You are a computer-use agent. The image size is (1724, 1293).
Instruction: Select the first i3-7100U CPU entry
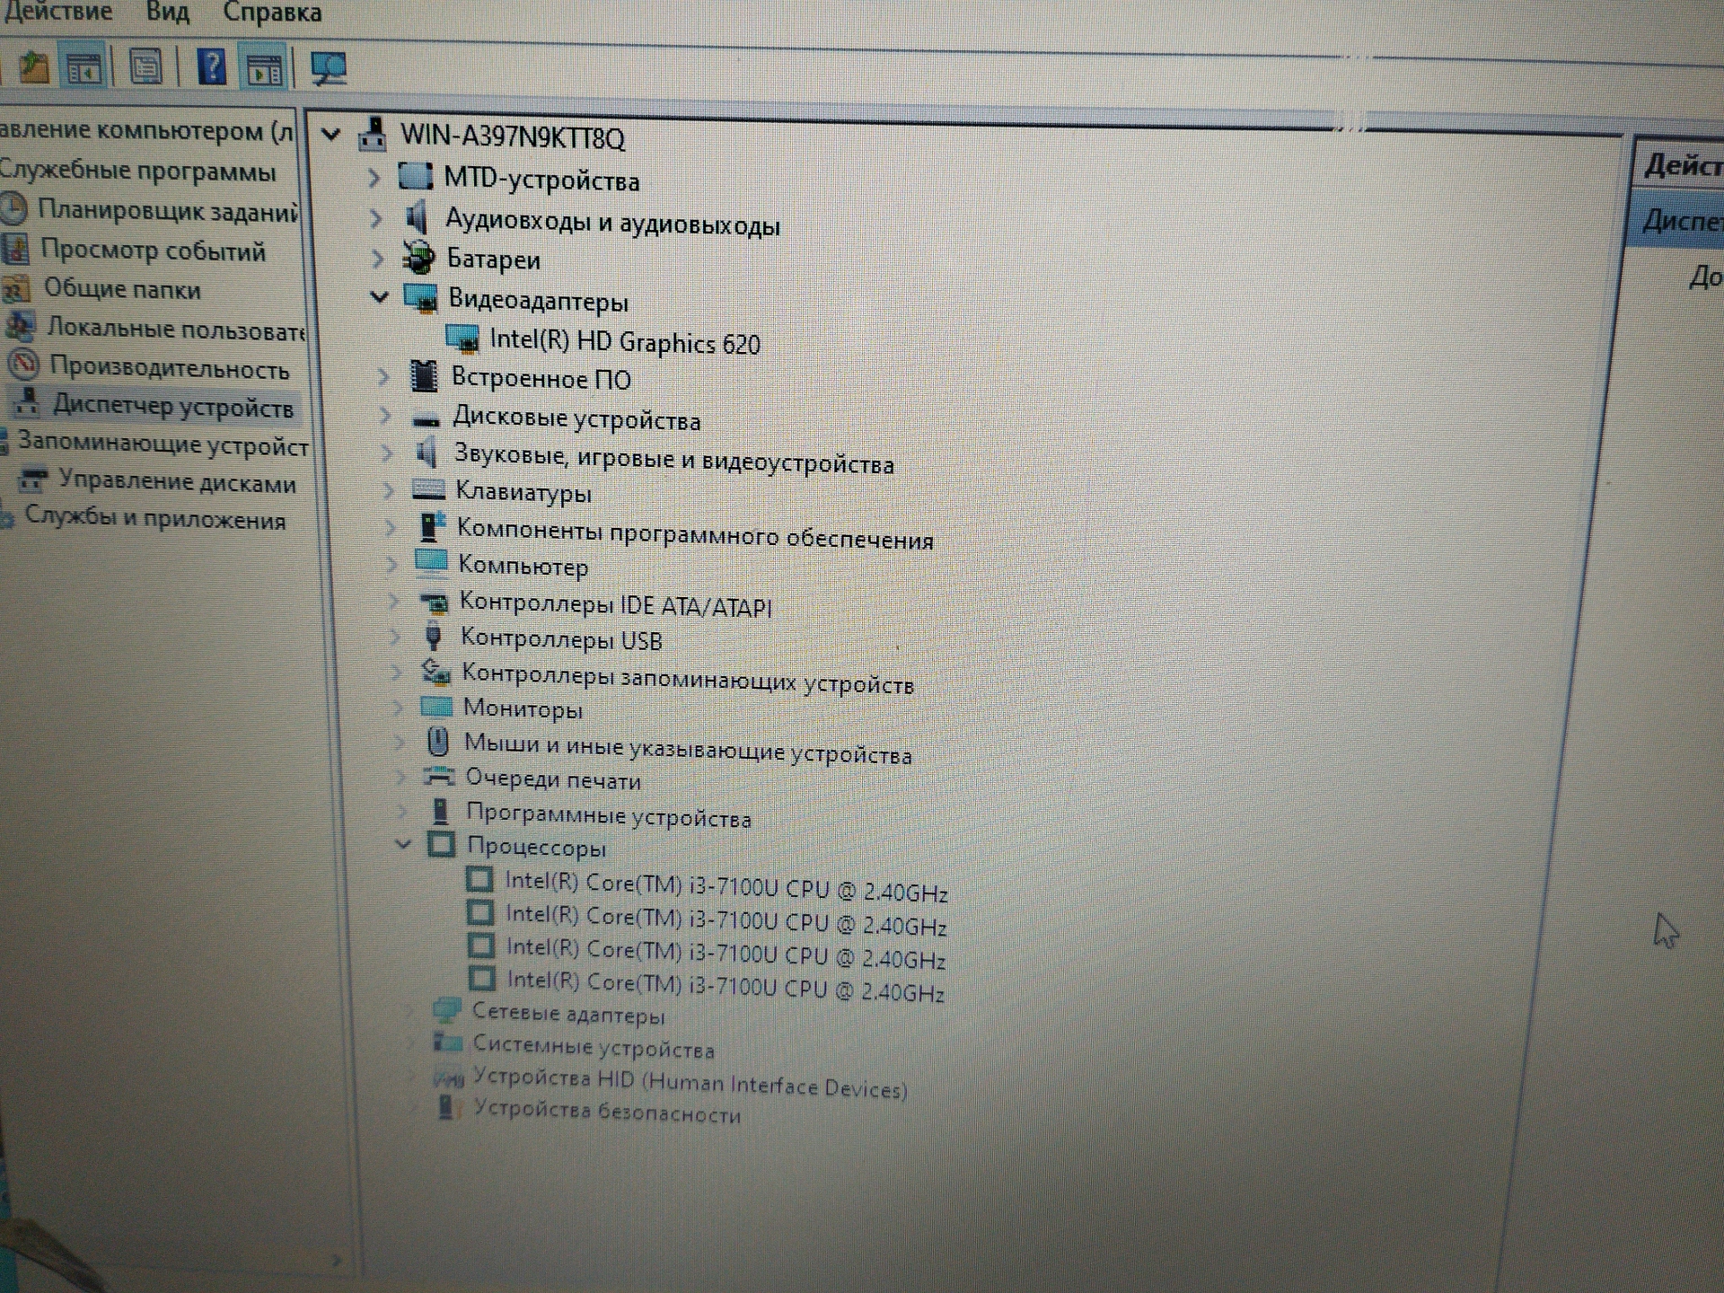click(726, 886)
